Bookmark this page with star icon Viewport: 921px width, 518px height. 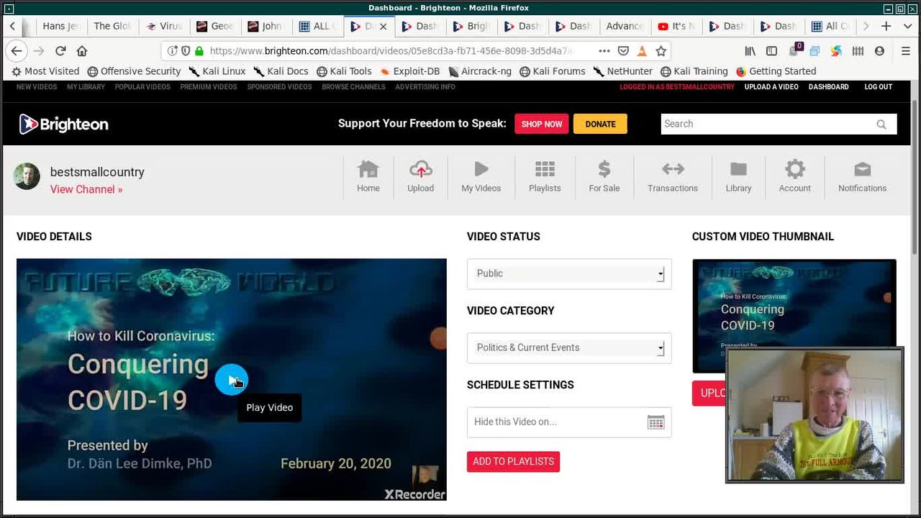[661, 51]
